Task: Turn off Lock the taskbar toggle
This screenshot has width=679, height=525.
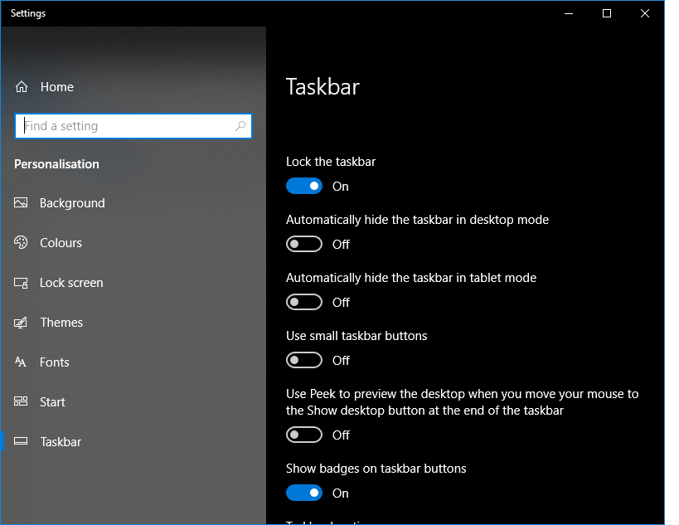Action: click(304, 187)
